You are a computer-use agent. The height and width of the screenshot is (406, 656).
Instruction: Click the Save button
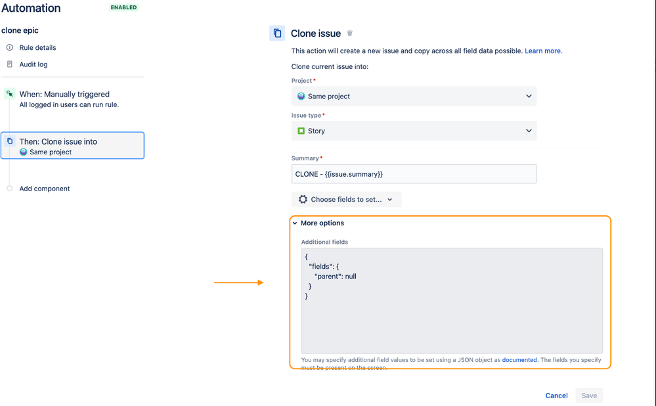click(x=589, y=395)
